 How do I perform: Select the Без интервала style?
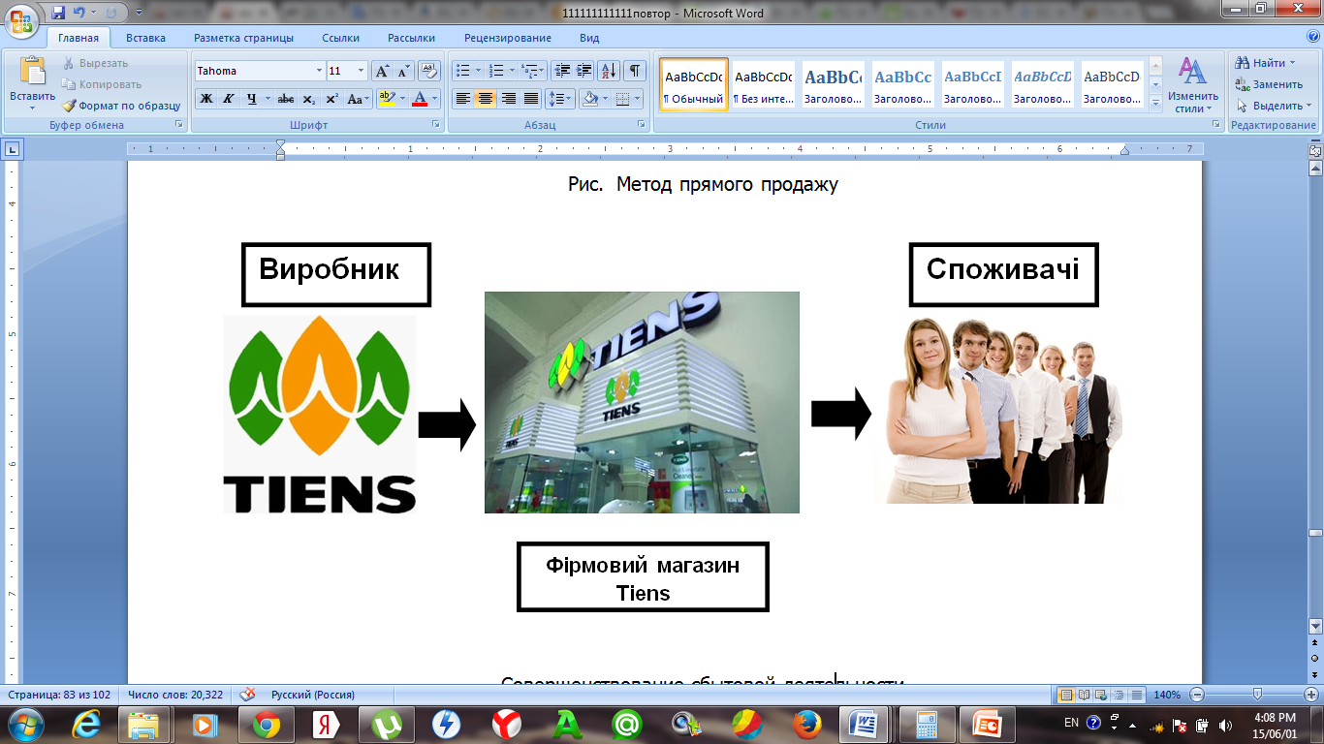coord(763,84)
